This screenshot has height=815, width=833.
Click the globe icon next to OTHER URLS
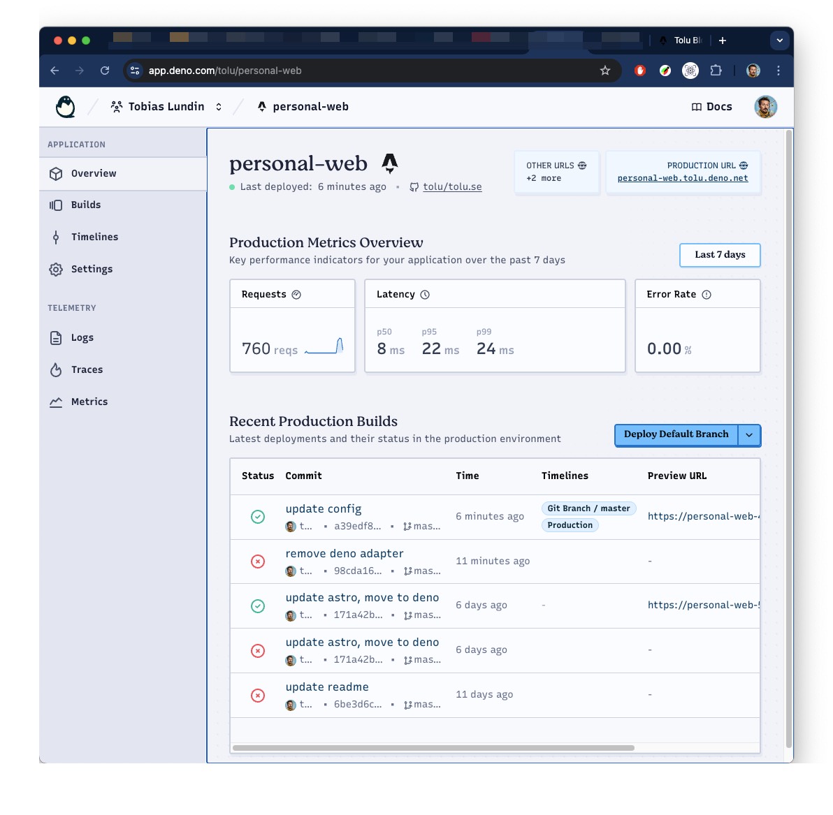click(582, 166)
